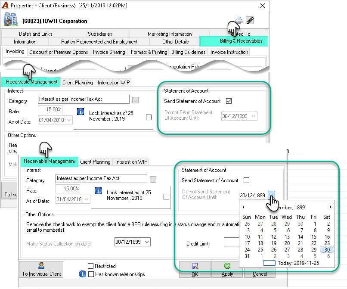This screenshot has width=347, height=289.
Task: Click the Category field in the lower dialog
Action: click(101, 178)
